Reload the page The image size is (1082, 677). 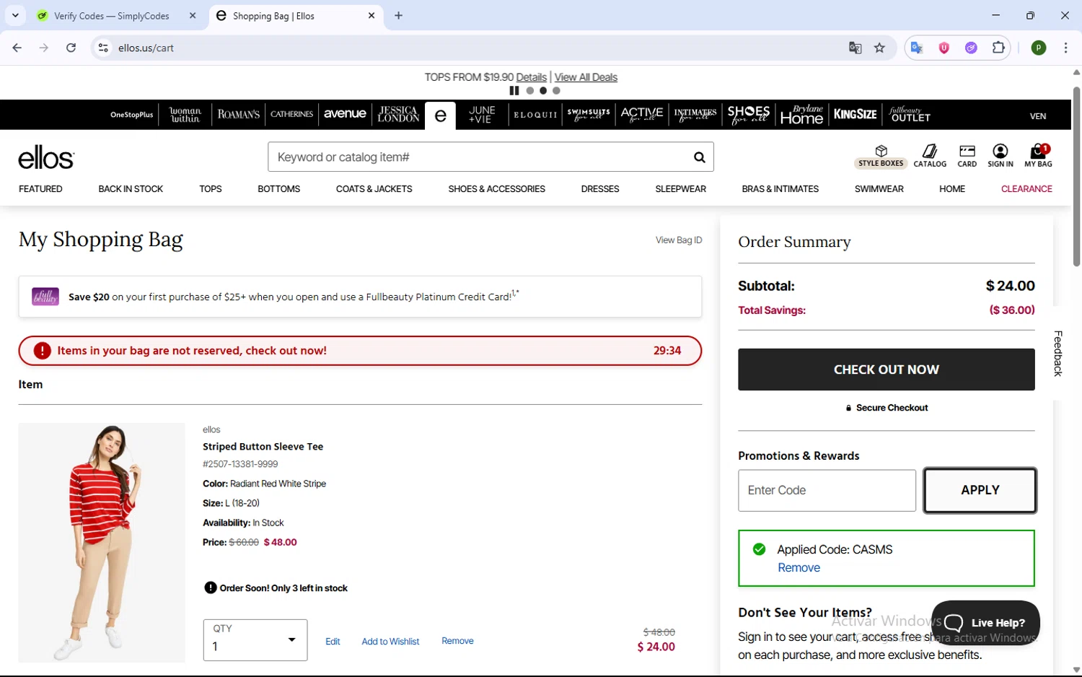point(71,48)
